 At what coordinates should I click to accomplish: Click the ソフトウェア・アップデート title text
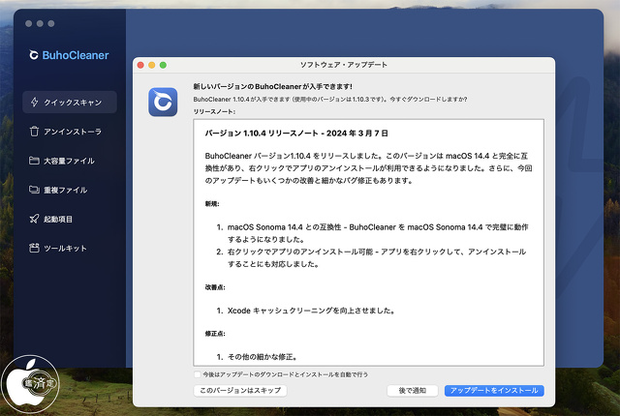point(344,65)
